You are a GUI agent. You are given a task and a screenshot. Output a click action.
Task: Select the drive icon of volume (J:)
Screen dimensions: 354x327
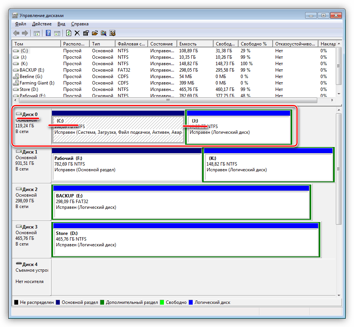point(16,57)
